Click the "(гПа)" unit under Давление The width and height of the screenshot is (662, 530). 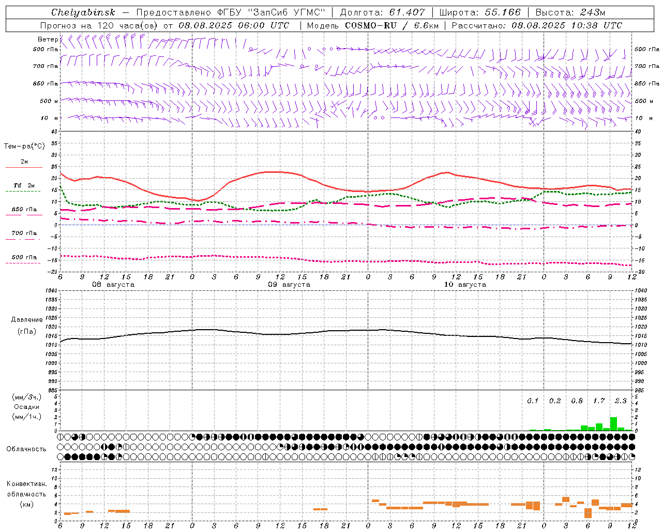27,331
